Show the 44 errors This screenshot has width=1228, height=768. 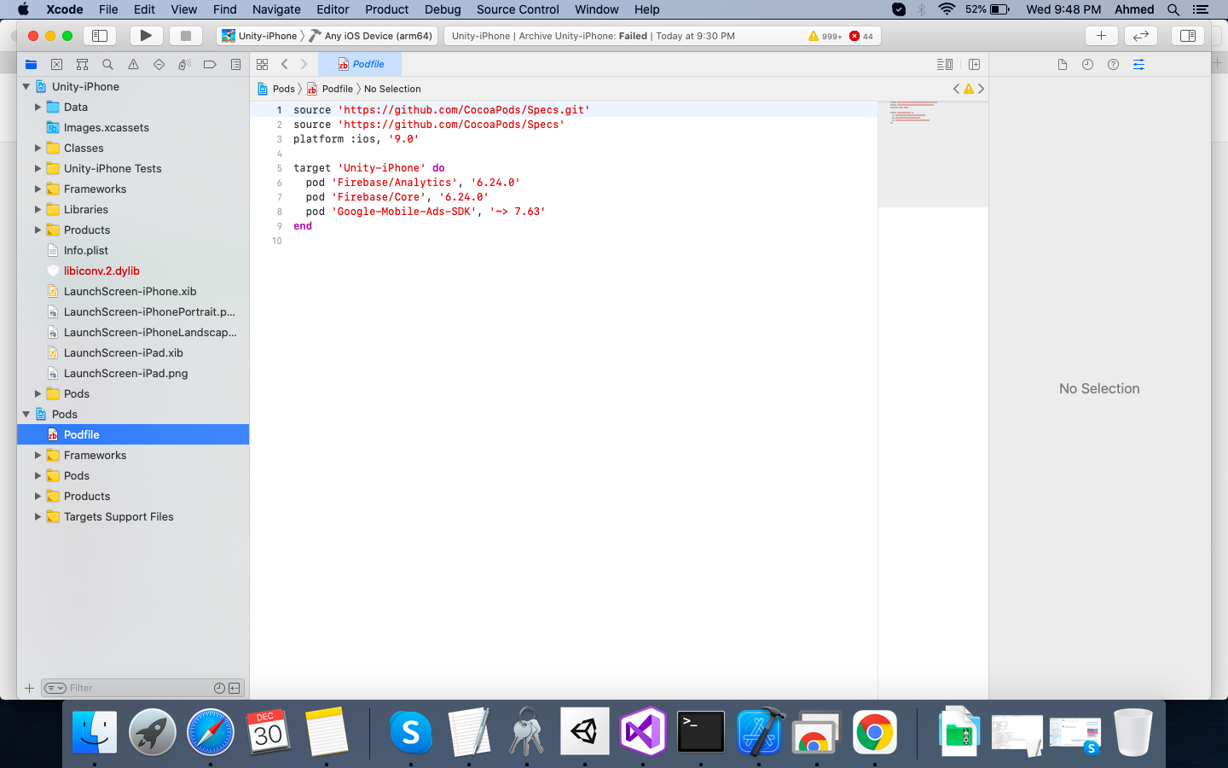coord(861,36)
